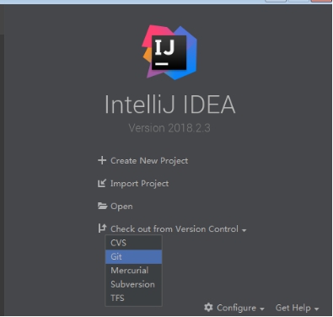Click the Configure gear icon
The width and height of the screenshot is (333, 317).
[x=208, y=308]
